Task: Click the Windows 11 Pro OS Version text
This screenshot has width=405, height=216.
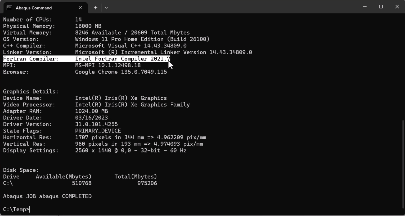Action: coord(142,39)
